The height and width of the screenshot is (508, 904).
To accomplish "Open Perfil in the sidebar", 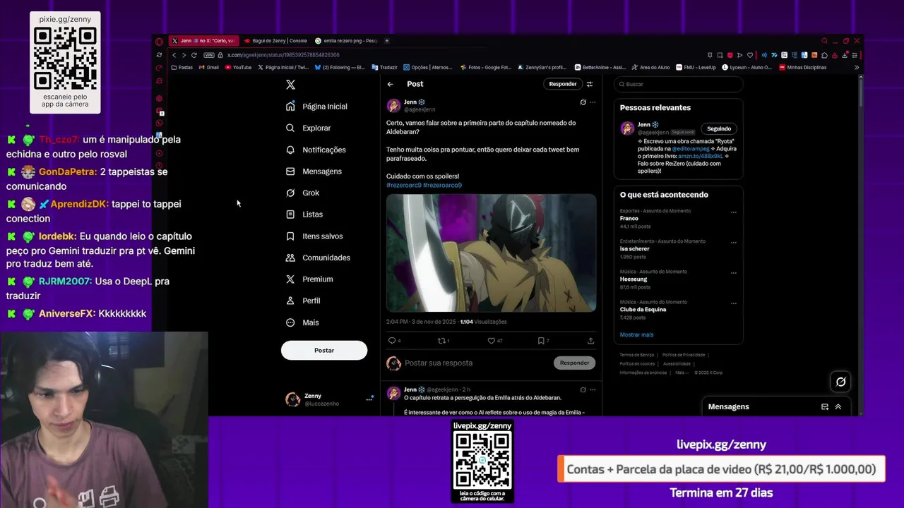I will point(303,301).
